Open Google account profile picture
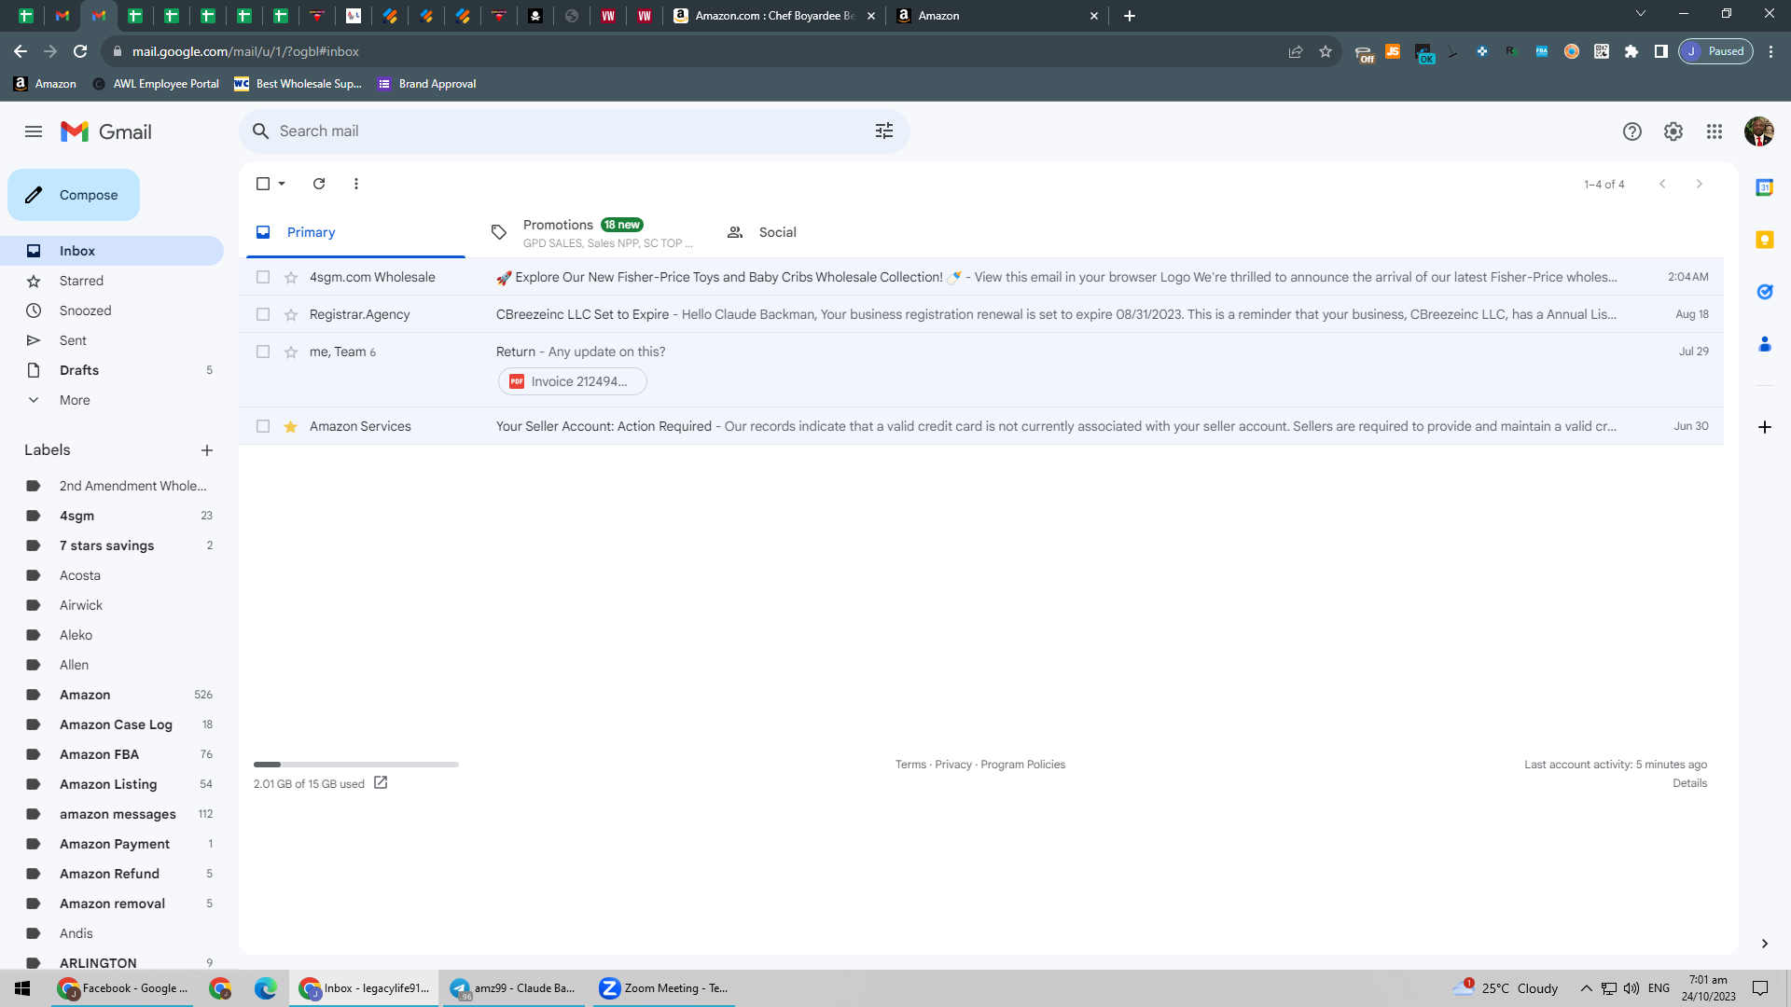Viewport: 1791px width, 1007px height. coord(1759,131)
